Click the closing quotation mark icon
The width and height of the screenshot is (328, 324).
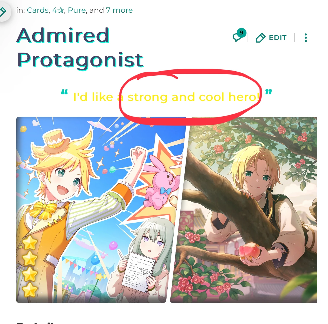tap(268, 92)
